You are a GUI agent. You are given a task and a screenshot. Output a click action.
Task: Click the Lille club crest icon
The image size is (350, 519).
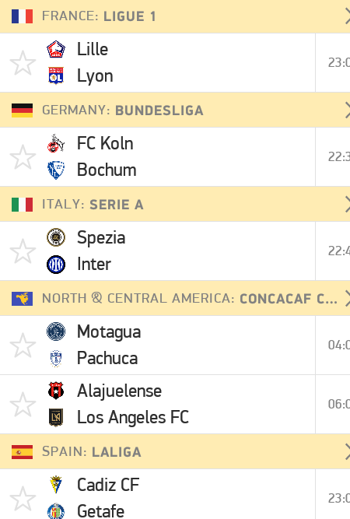[x=56, y=49]
